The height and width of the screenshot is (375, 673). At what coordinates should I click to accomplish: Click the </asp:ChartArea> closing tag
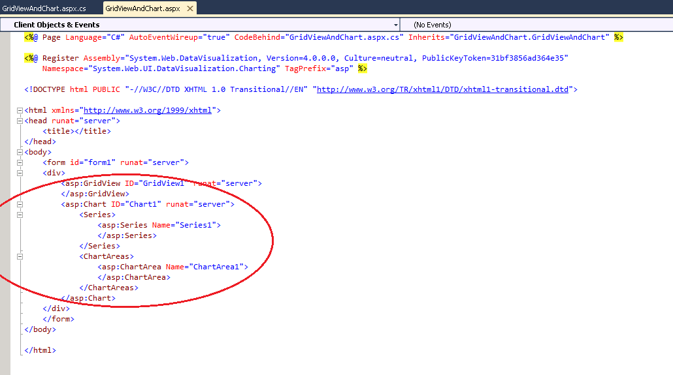[x=134, y=277]
